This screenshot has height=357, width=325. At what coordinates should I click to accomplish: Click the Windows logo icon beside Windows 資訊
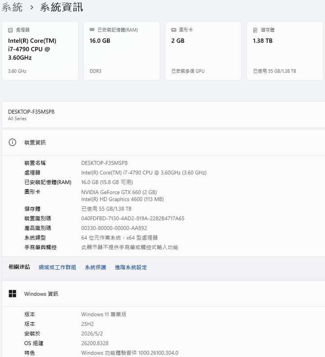tap(12, 294)
